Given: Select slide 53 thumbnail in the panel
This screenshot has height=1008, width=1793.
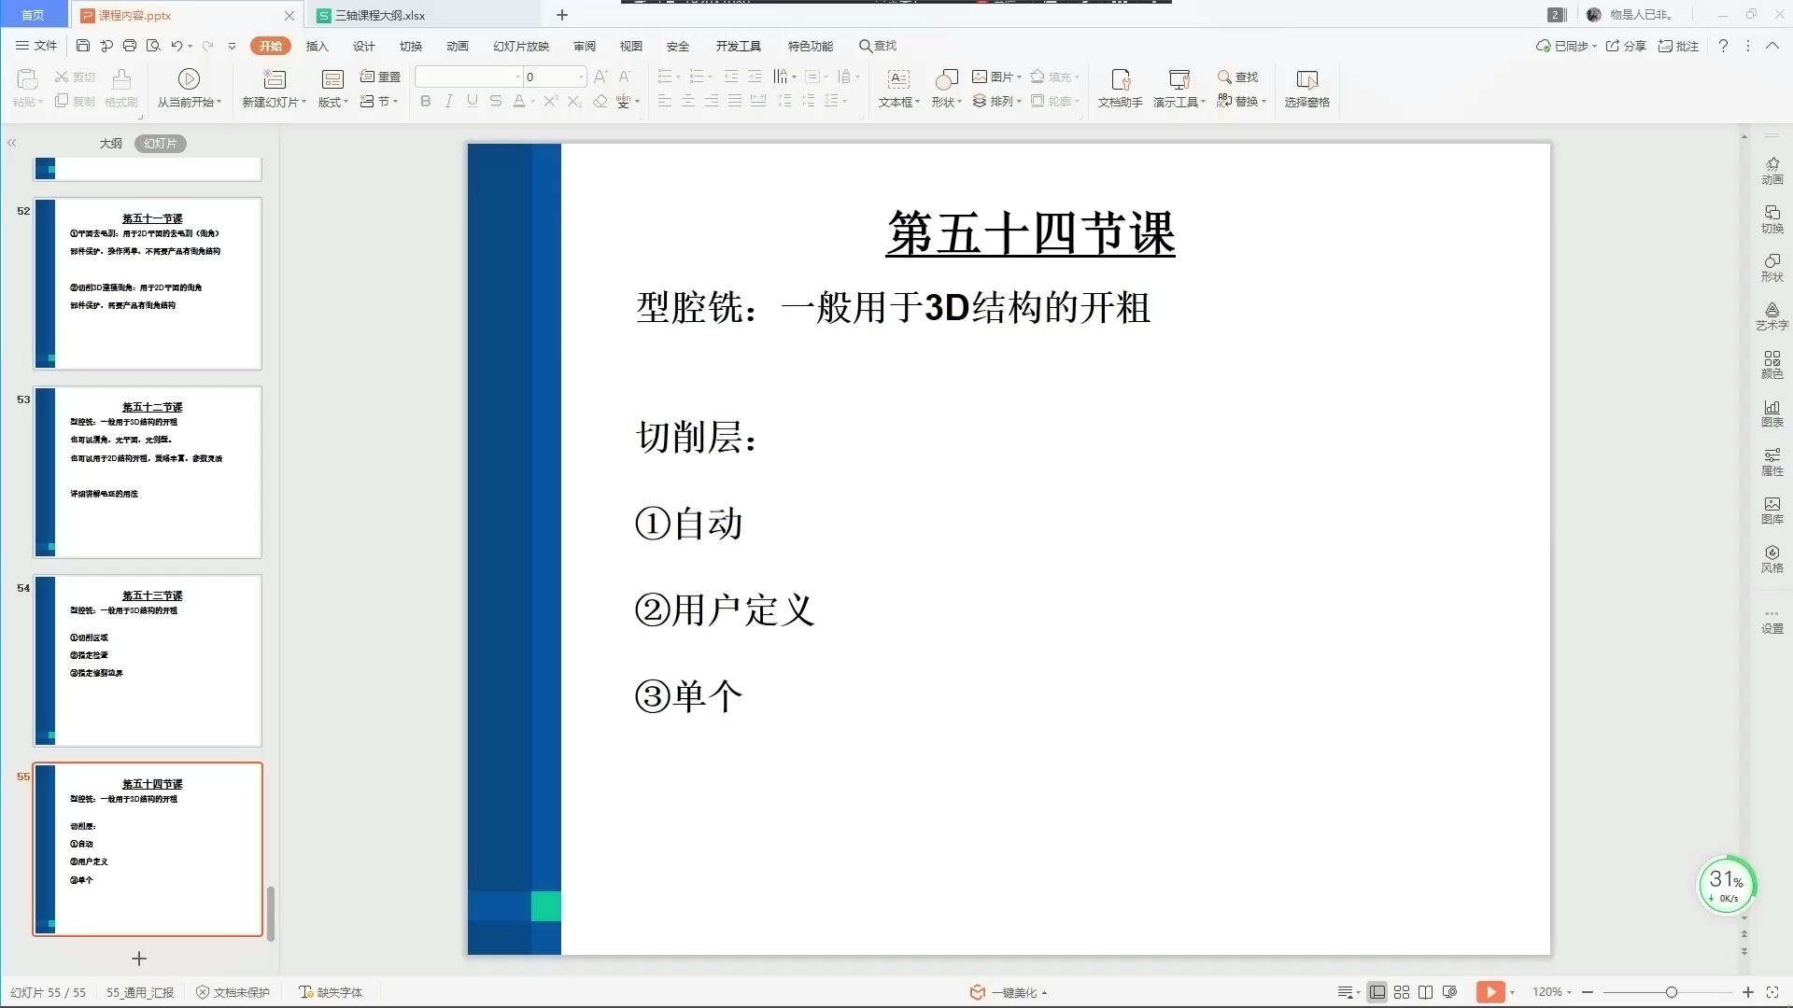Looking at the screenshot, I should (147, 472).
